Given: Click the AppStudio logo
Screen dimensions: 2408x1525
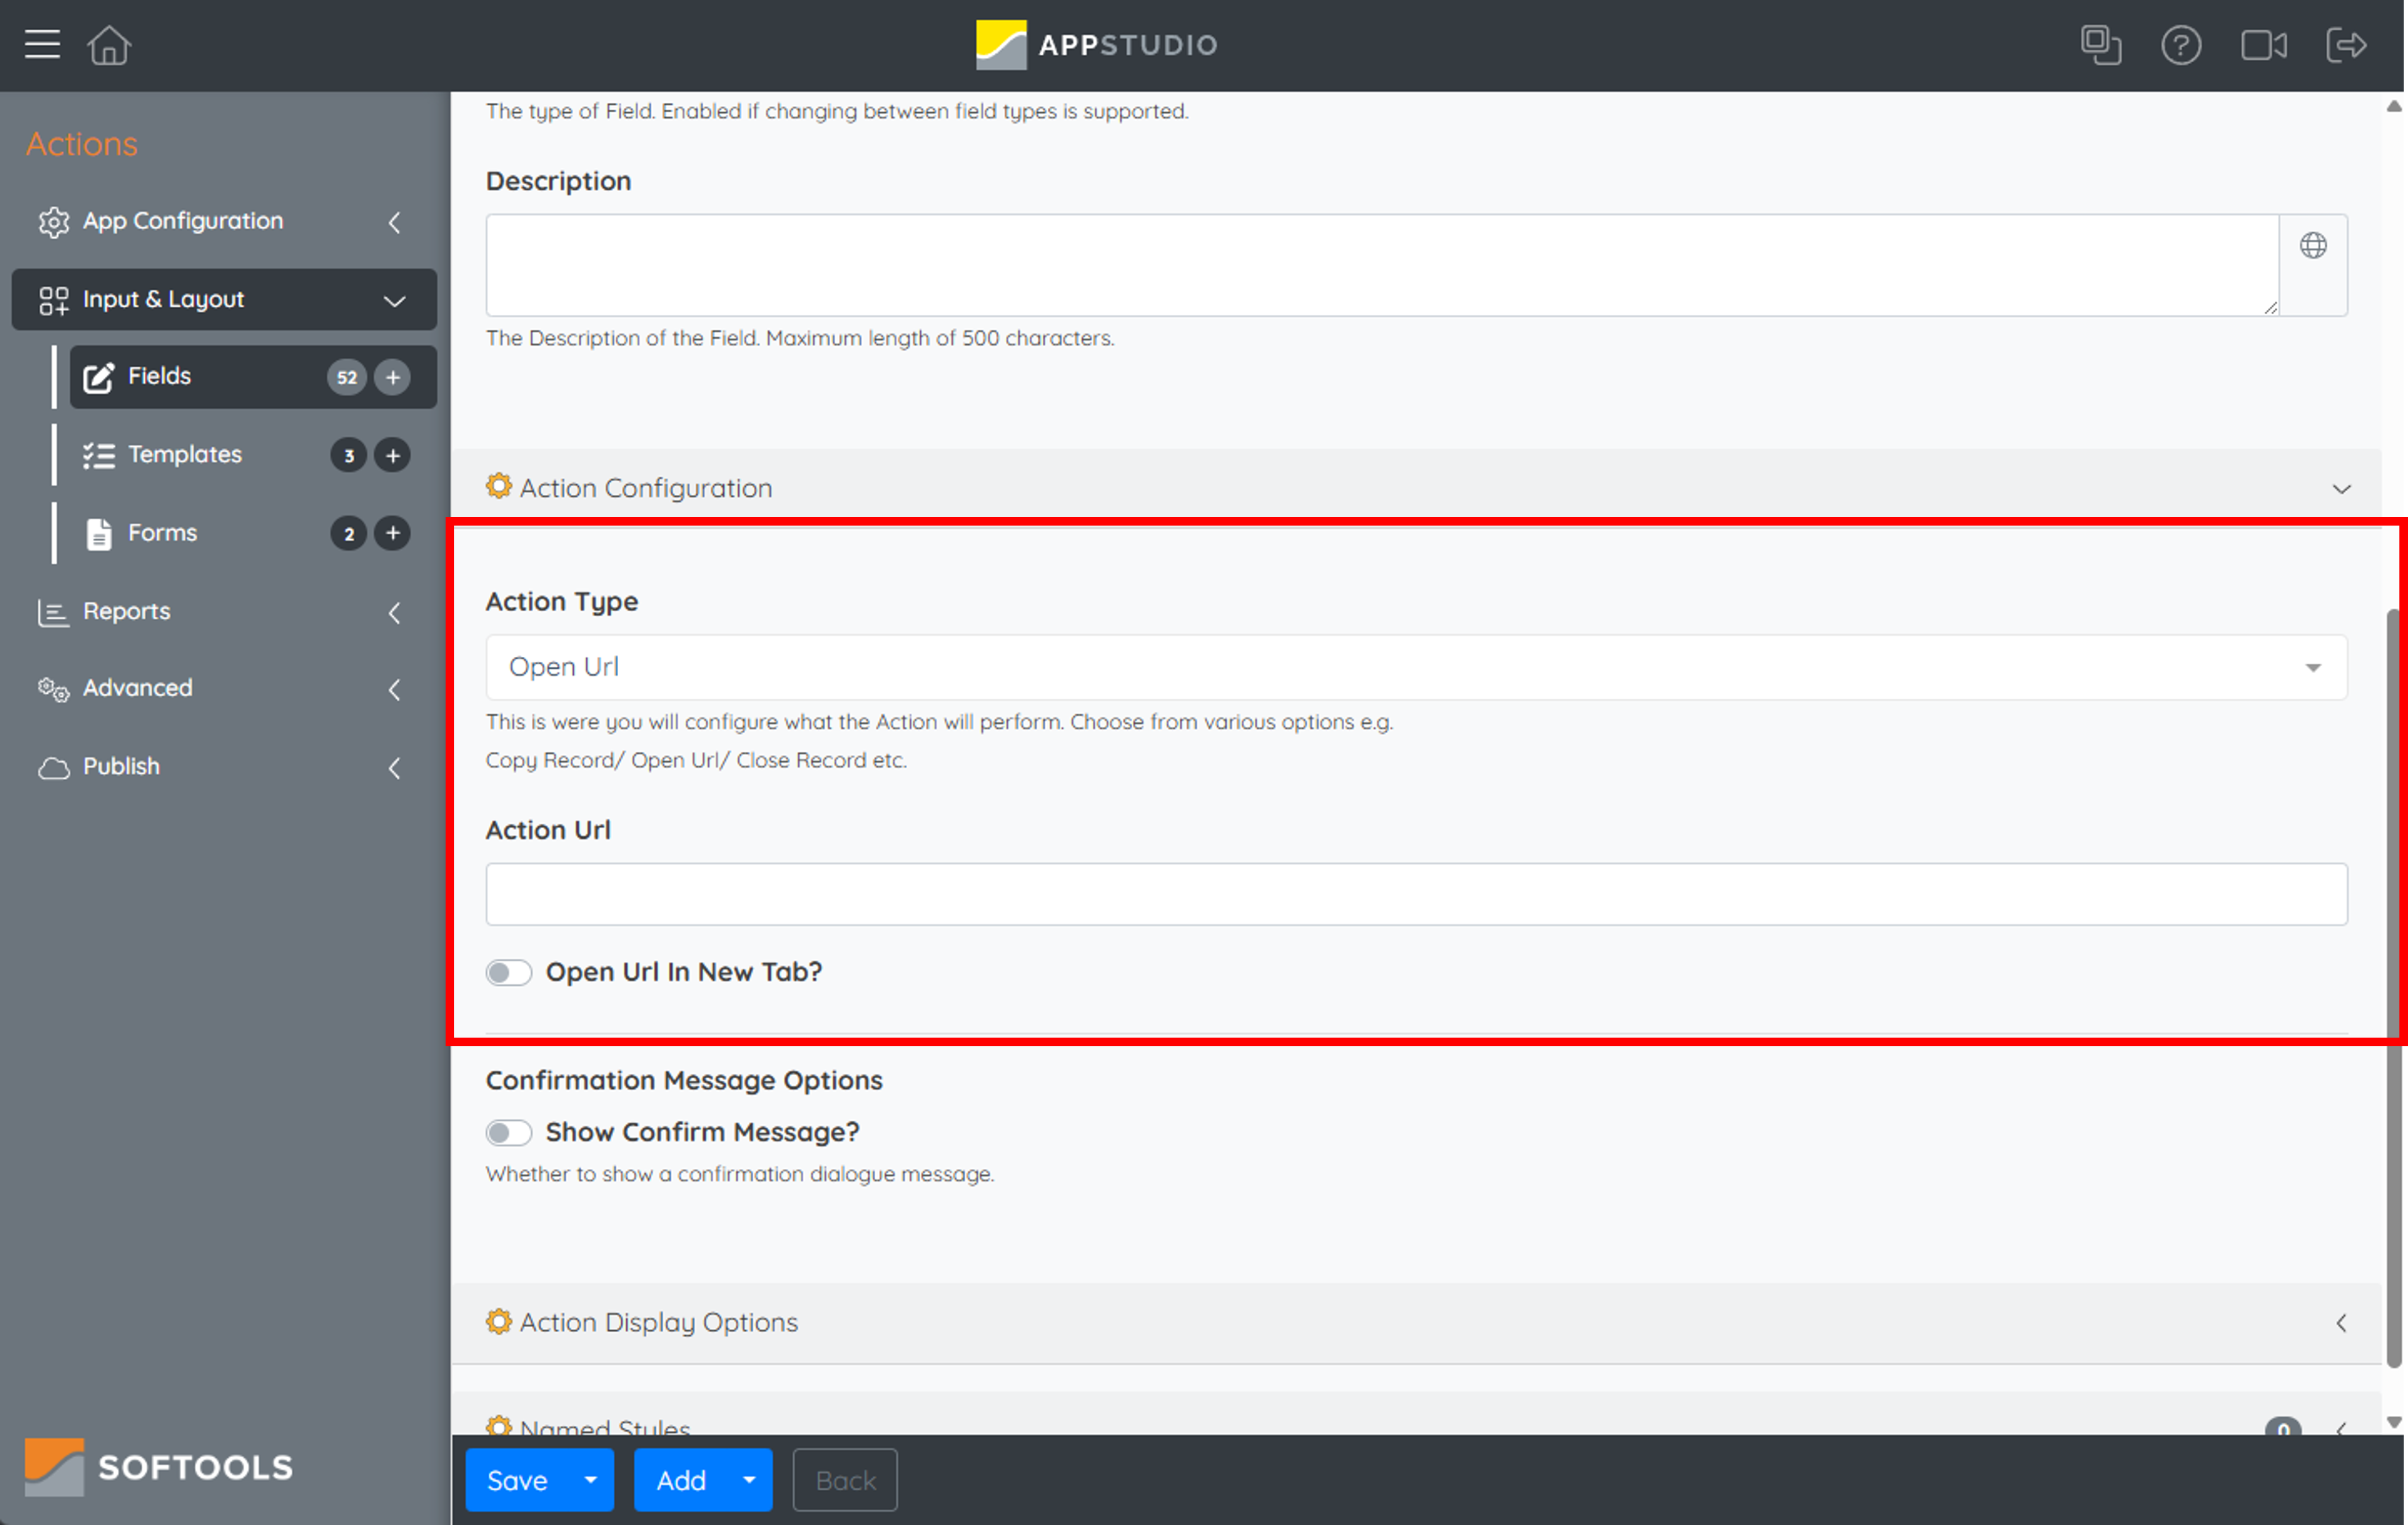Looking at the screenshot, I should point(1097,45).
